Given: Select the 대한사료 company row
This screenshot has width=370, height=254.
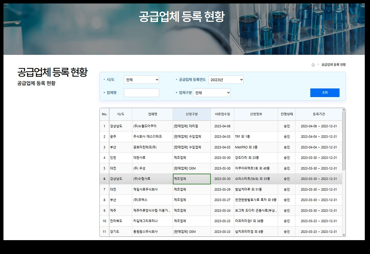Looking at the screenshot, I should click(x=221, y=158).
